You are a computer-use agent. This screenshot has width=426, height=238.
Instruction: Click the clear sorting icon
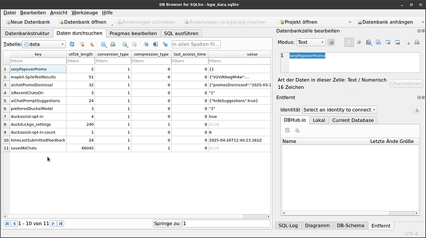[x=92, y=44]
